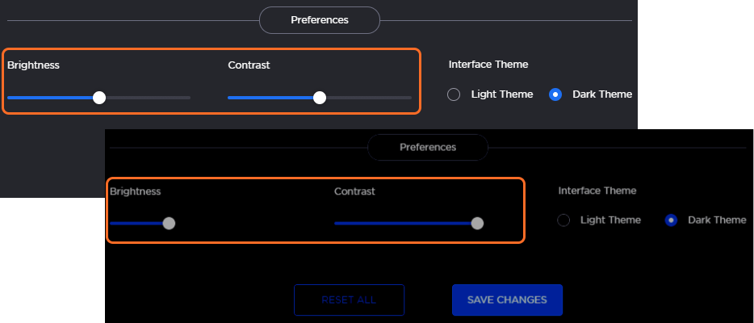The width and height of the screenshot is (754, 323).
Task: Click the Contrast slider handle in the gray panel
Action: 320,98
